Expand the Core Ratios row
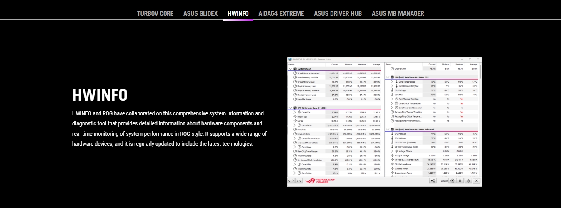561x208 pixels. tap(294, 173)
